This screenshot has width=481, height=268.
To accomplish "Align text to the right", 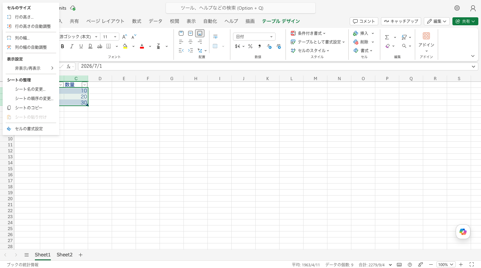I will pos(200,42).
